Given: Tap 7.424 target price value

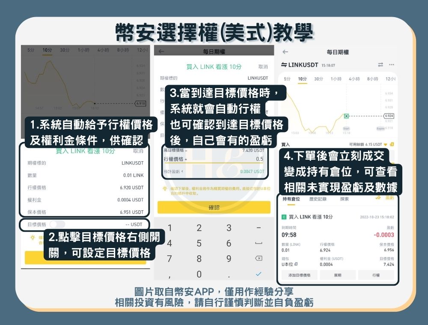Looking at the screenshot, I should point(389,264).
